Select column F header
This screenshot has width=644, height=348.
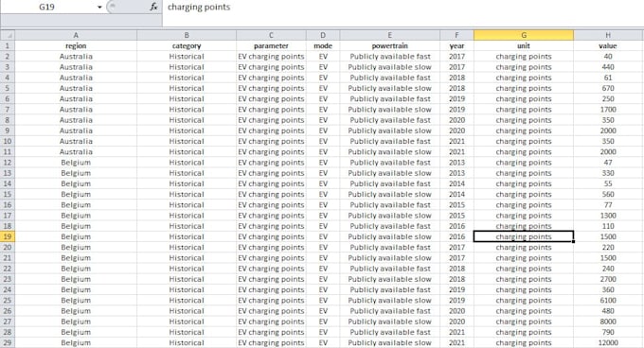click(x=456, y=35)
